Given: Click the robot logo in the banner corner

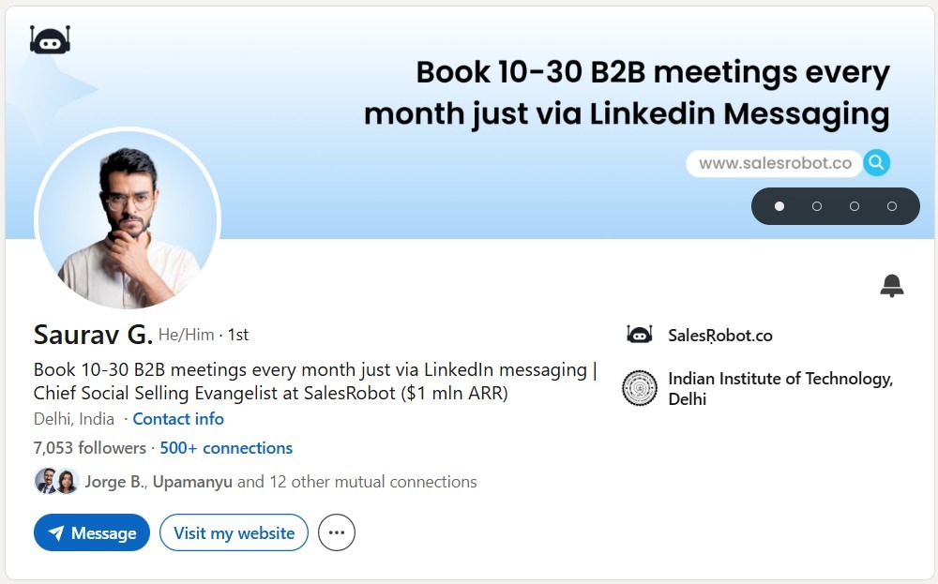Looking at the screenshot, I should click(x=51, y=39).
